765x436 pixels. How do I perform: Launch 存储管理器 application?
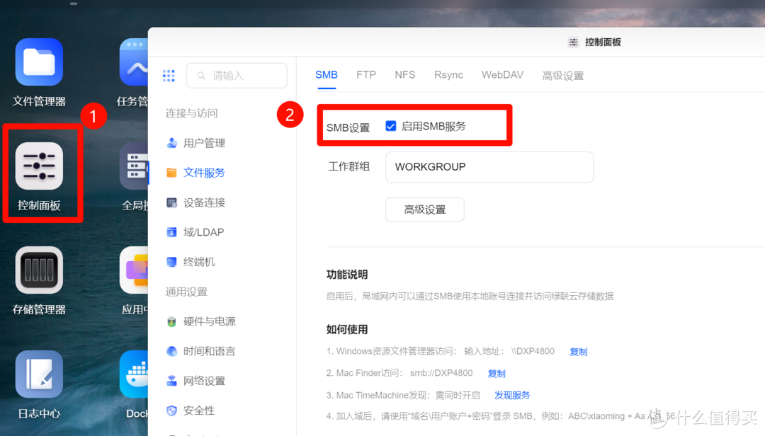point(39,270)
